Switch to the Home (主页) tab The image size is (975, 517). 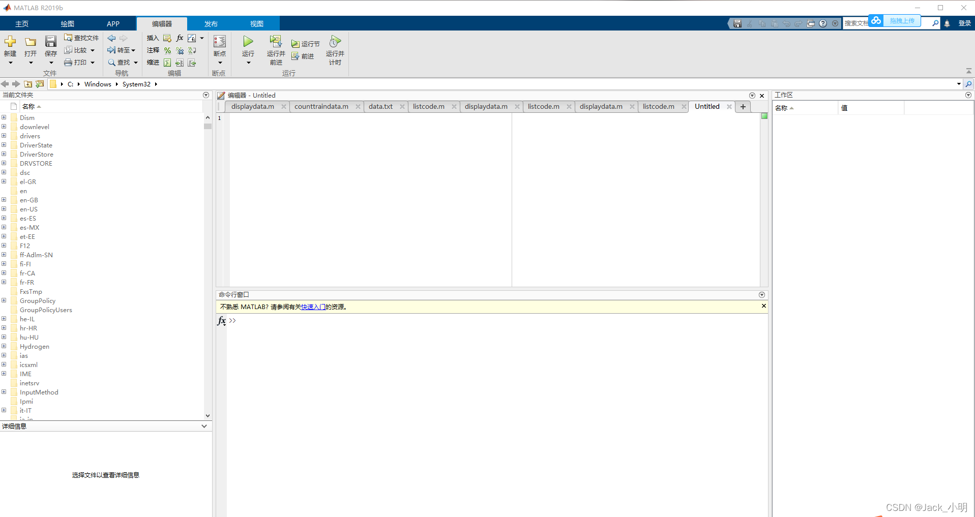coord(22,24)
